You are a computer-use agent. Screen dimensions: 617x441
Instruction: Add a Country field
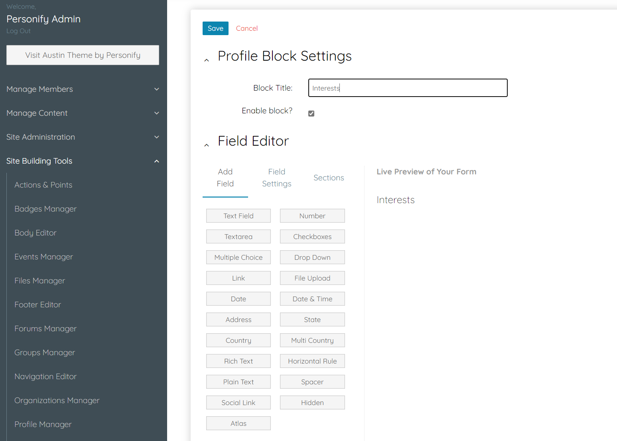click(x=239, y=340)
